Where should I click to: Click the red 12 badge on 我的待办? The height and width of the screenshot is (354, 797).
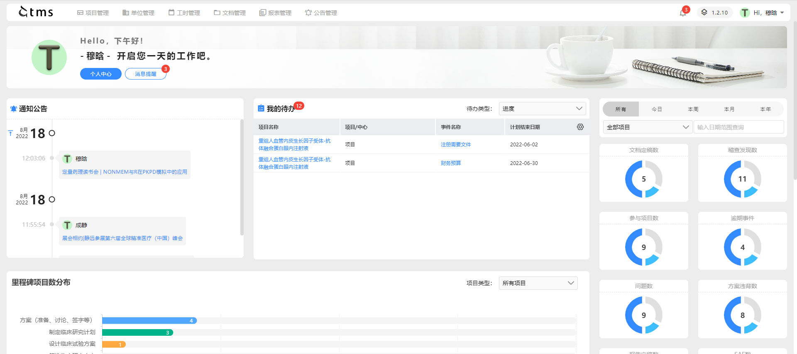(299, 106)
